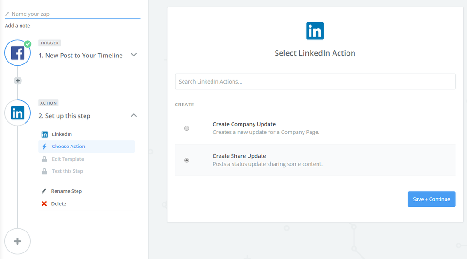Screen dimensions: 467x259
Task: Click the Facebook trigger step icon
Action: (17, 53)
